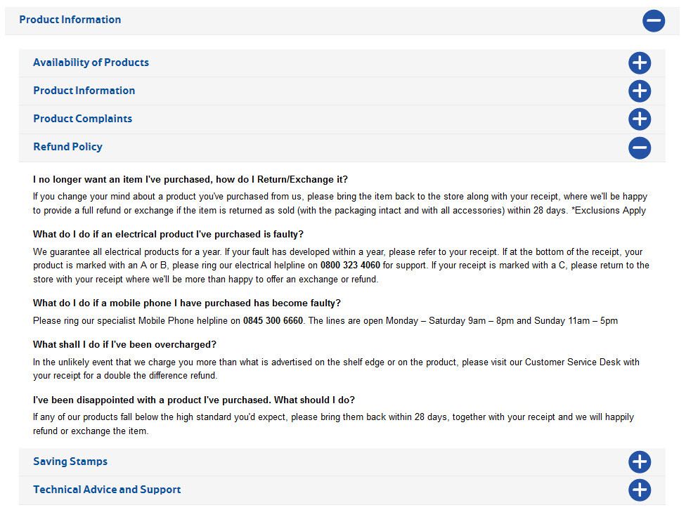Expand Technical Advice and Support plus icon
Image resolution: width=686 pixels, height=517 pixels.
pyautogui.click(x=640, y=490)
